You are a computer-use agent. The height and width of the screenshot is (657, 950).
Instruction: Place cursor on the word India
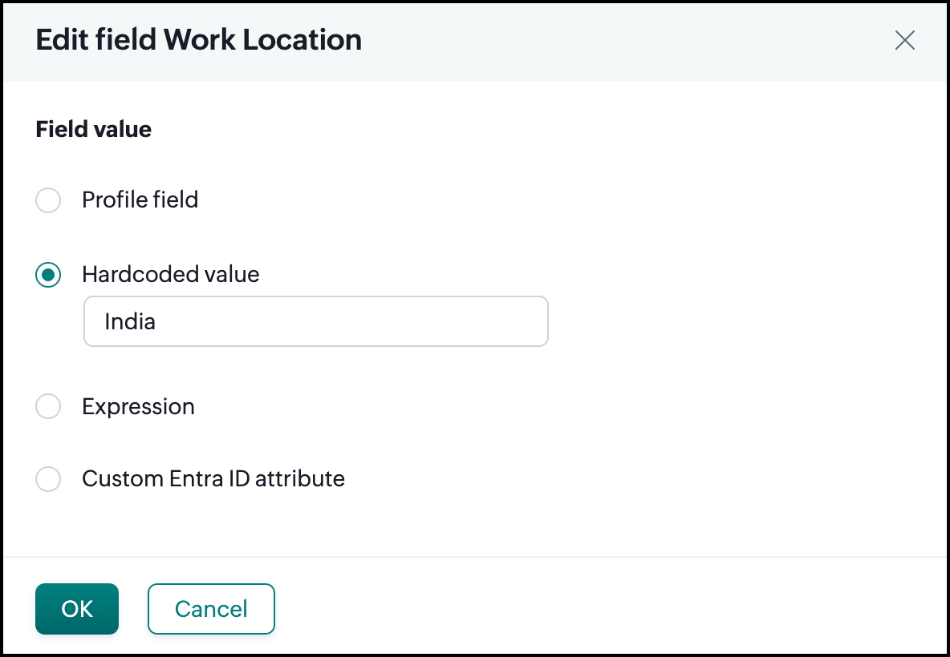point(130,322)
